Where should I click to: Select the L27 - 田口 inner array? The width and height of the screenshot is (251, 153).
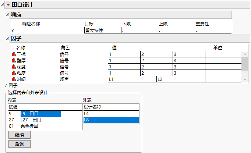[31, 120]
